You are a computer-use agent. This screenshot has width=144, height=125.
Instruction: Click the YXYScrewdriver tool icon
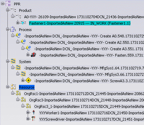click(33, 119)
